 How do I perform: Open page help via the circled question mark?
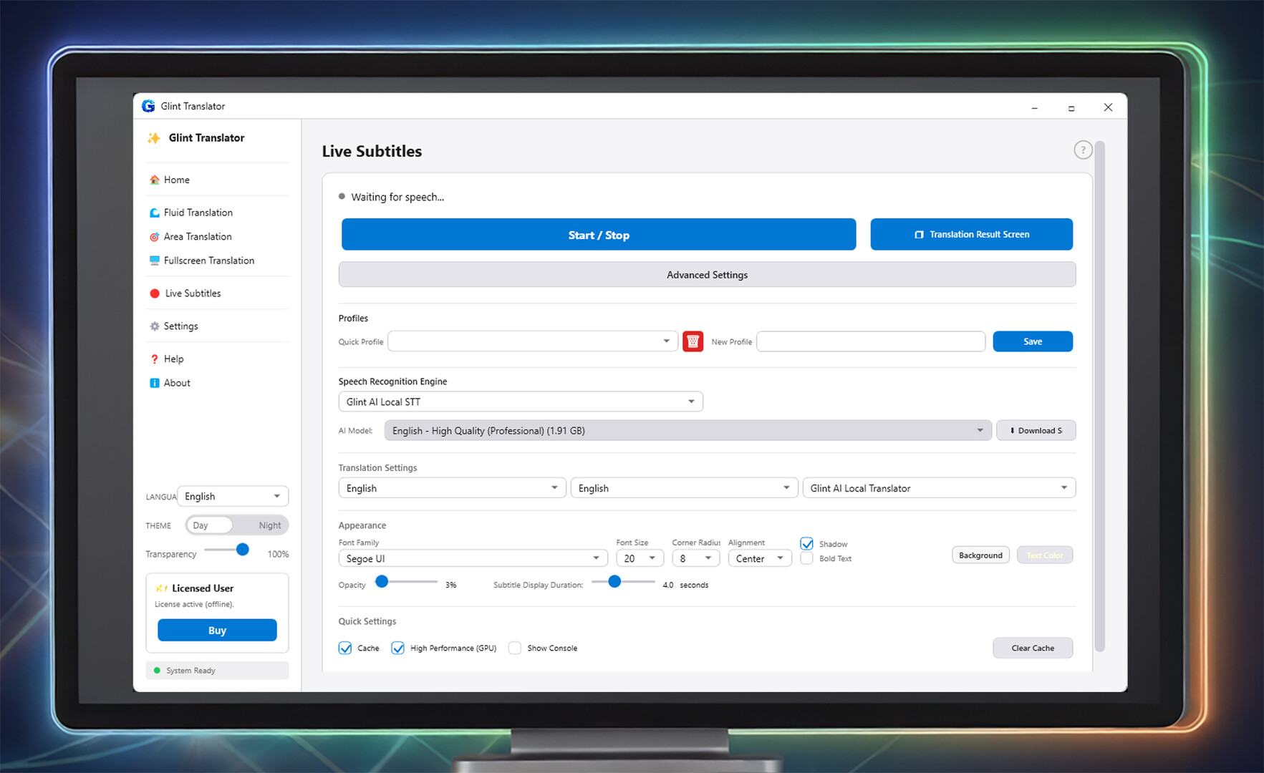(x=1083, y=150)
